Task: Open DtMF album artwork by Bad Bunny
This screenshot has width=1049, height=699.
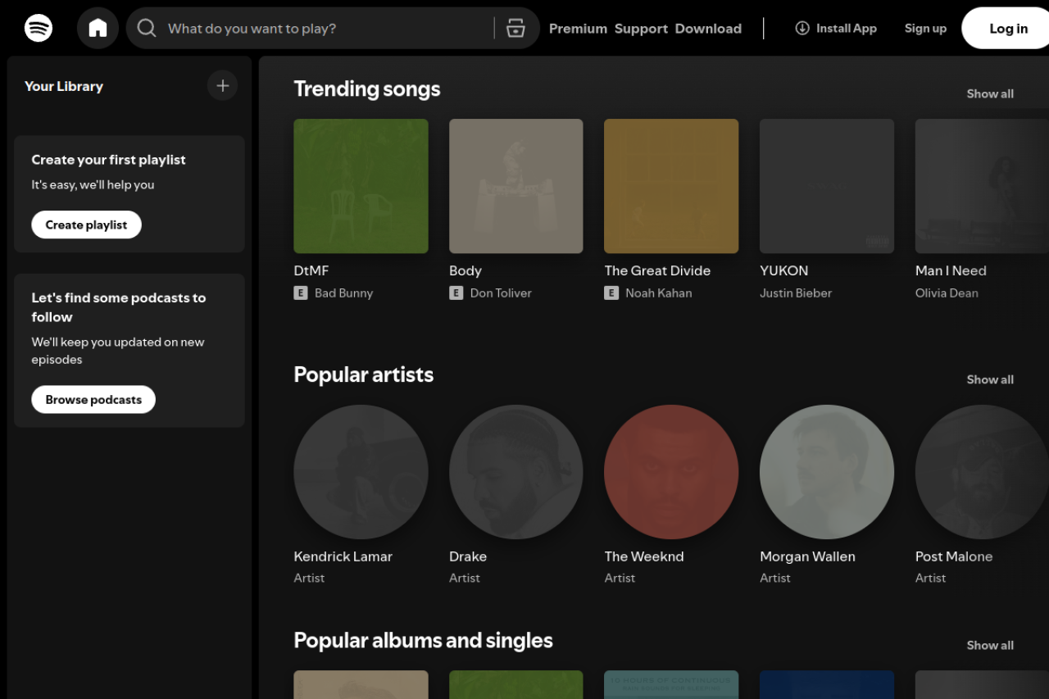Action: [361, 185]
